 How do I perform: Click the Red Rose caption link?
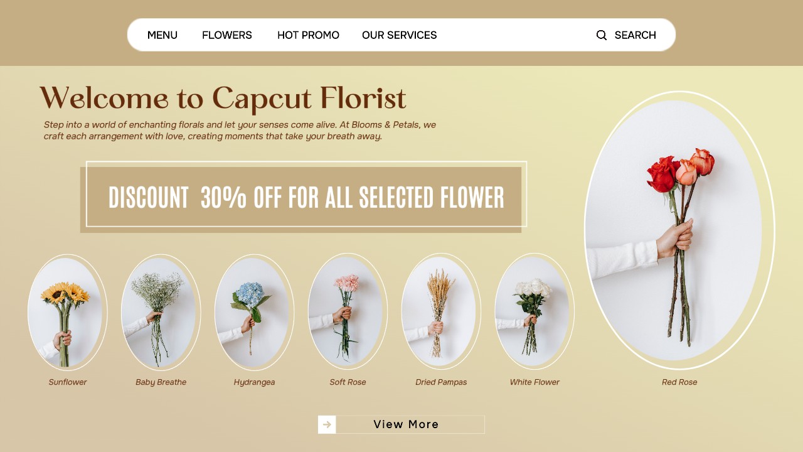[679, 382]
